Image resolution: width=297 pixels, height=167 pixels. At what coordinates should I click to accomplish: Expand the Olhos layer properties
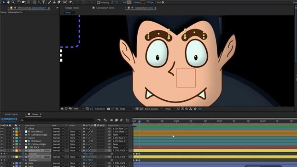(14, 128)
